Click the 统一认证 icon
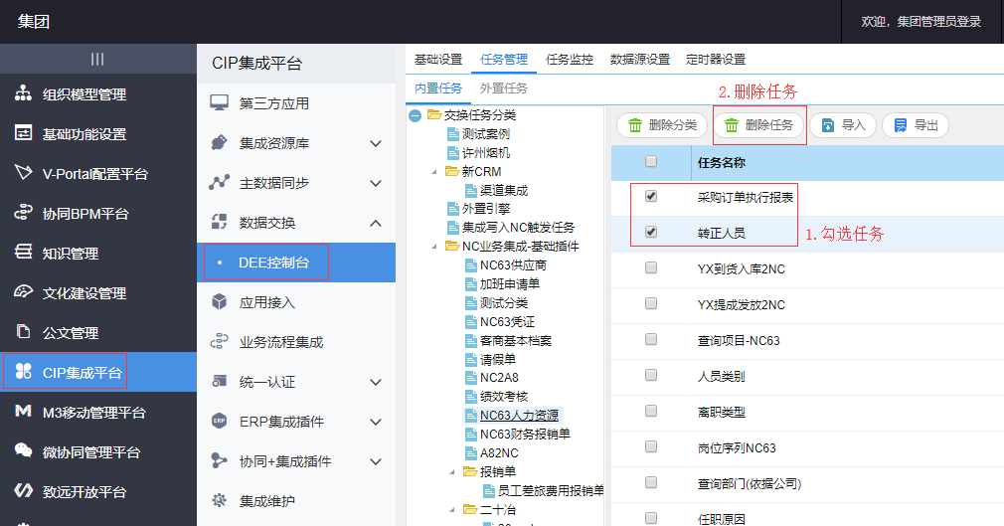The image size is (1004, 526). click(x=219, y=381)
